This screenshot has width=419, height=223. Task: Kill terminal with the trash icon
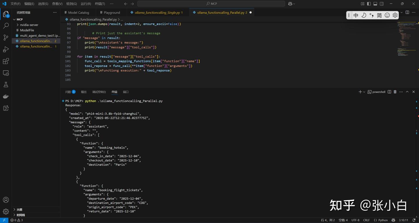tap(395, 92)
